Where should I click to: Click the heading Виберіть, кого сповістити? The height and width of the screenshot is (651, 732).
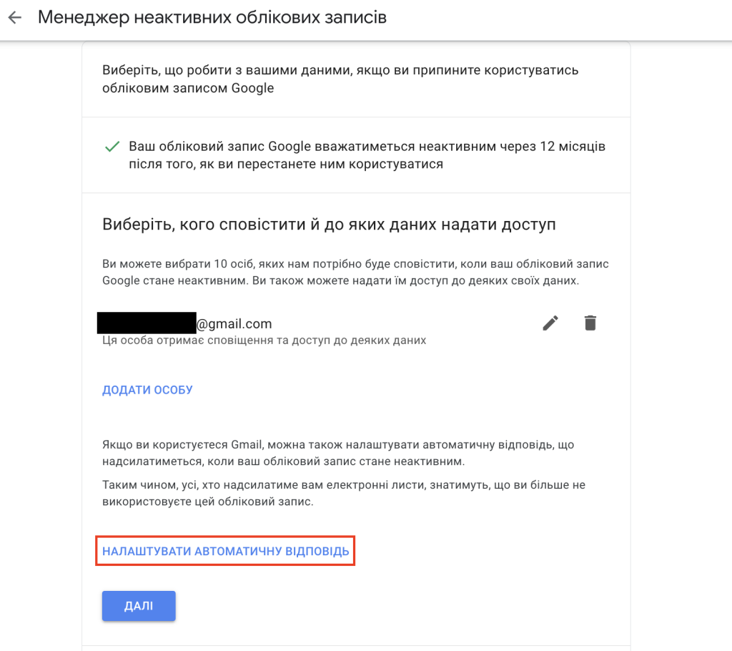329,225
